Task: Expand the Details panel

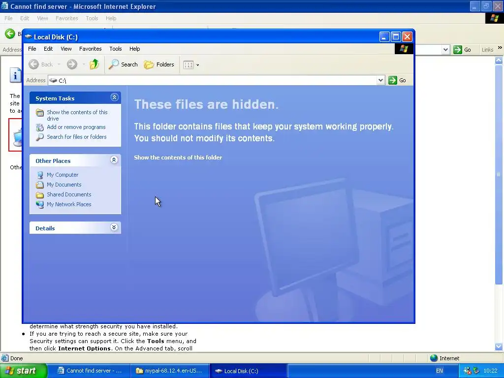Action: (x=114, y=227)
